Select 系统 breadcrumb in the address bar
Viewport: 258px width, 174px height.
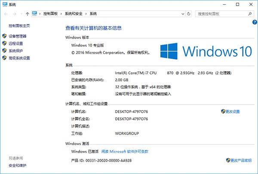[93, 14]
